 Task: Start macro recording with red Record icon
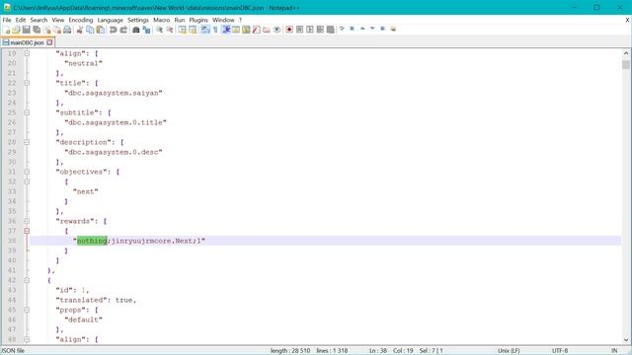pyautogui.click(x=289, y=30)
